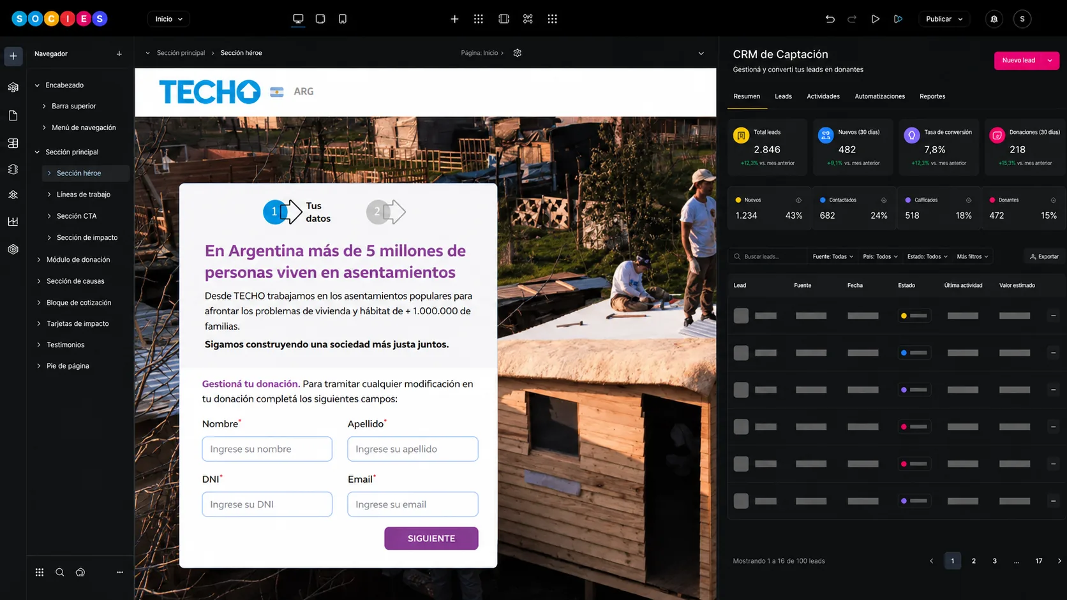
Task: Open the País: Todos filter
Action: point(880,256)
